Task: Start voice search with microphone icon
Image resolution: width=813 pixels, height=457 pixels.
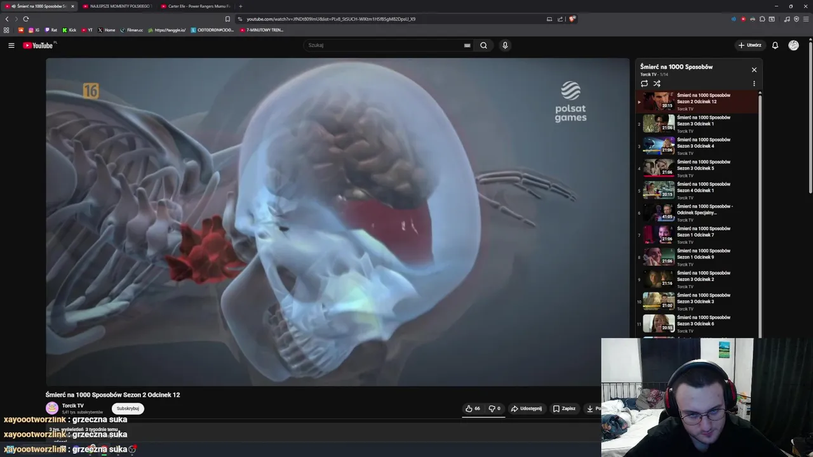Action: 505,45
